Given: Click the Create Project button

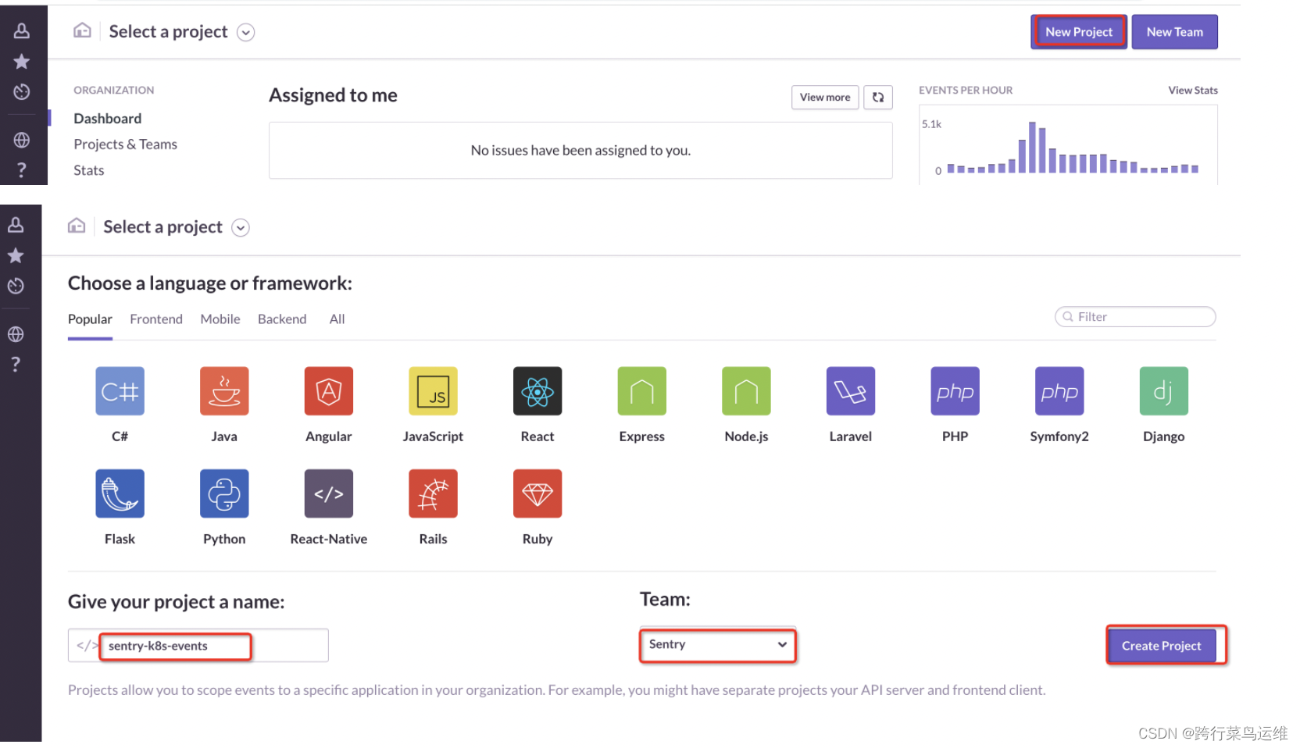Looking at the screenshot, I should [x=1162, y=646].
